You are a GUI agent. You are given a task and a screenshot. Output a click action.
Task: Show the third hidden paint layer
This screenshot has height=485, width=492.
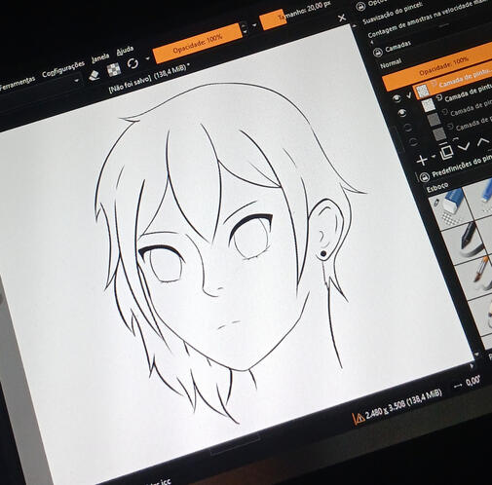tap(408, 128)
